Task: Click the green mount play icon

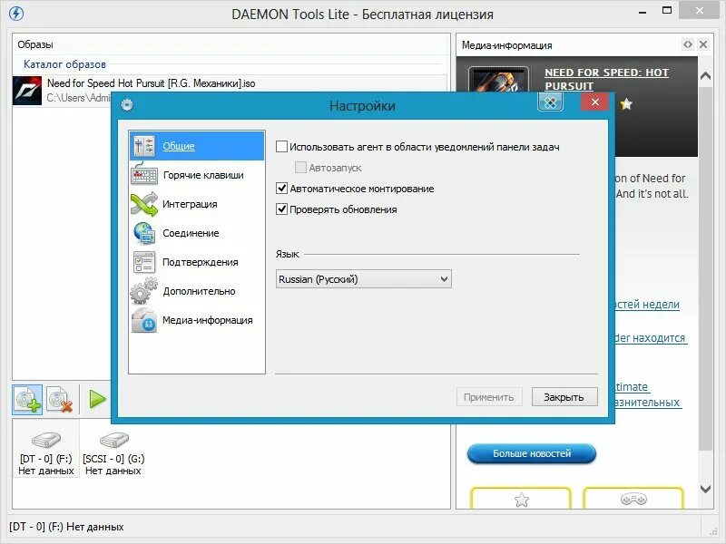Action: tap(97, 399)
